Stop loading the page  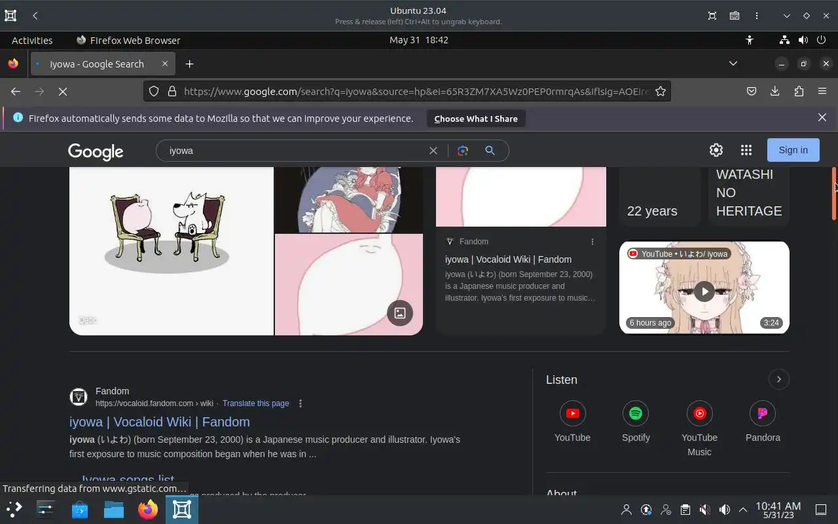click(x=63, y=92)
